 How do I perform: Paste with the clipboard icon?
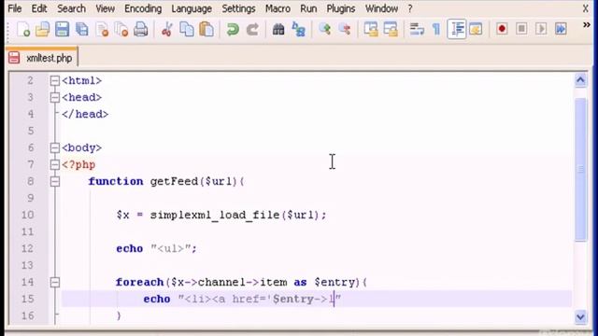[206, 29]
